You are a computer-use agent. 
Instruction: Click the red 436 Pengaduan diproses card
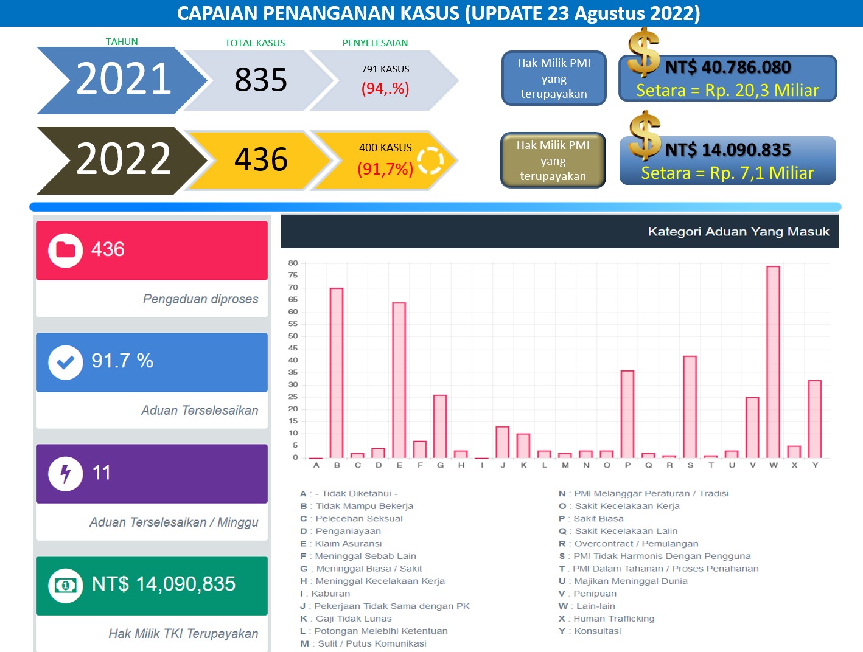pos(152,269)
